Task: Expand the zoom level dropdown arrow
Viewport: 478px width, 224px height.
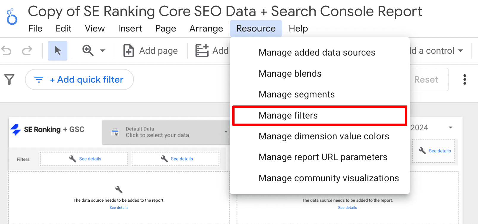Action: 103,51
